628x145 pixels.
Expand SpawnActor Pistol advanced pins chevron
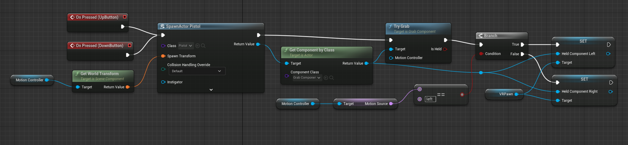pos(211,90)
